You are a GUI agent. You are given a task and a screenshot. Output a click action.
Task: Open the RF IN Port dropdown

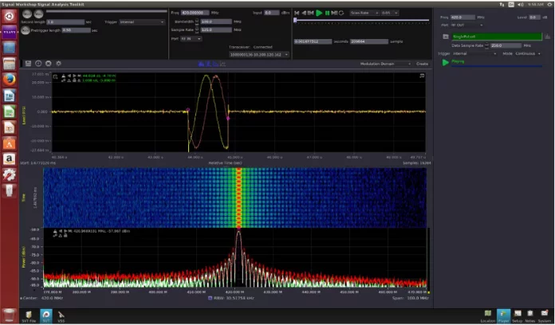(191, 38)
